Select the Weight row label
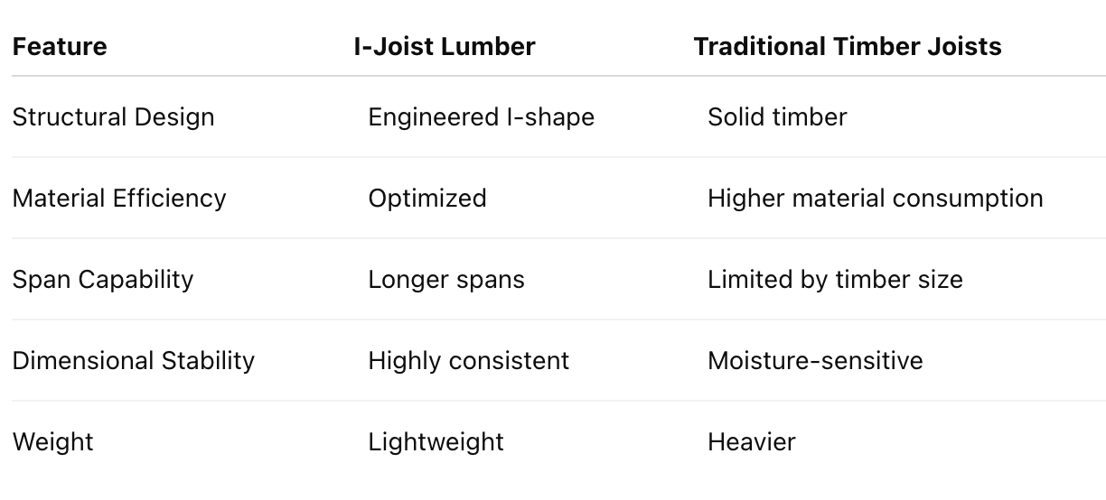 point(53,442)
